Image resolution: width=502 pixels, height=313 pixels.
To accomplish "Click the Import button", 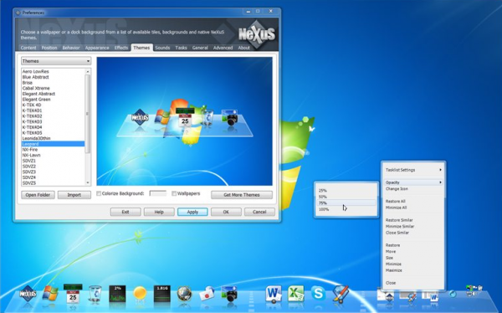I will [74, 195].
